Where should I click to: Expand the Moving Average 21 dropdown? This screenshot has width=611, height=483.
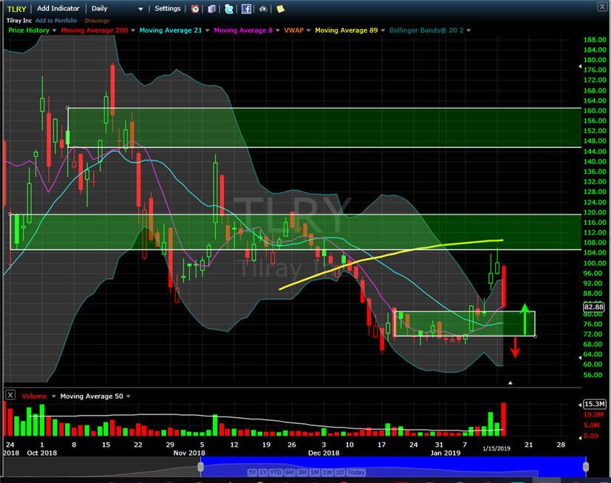tap(208, 30)
